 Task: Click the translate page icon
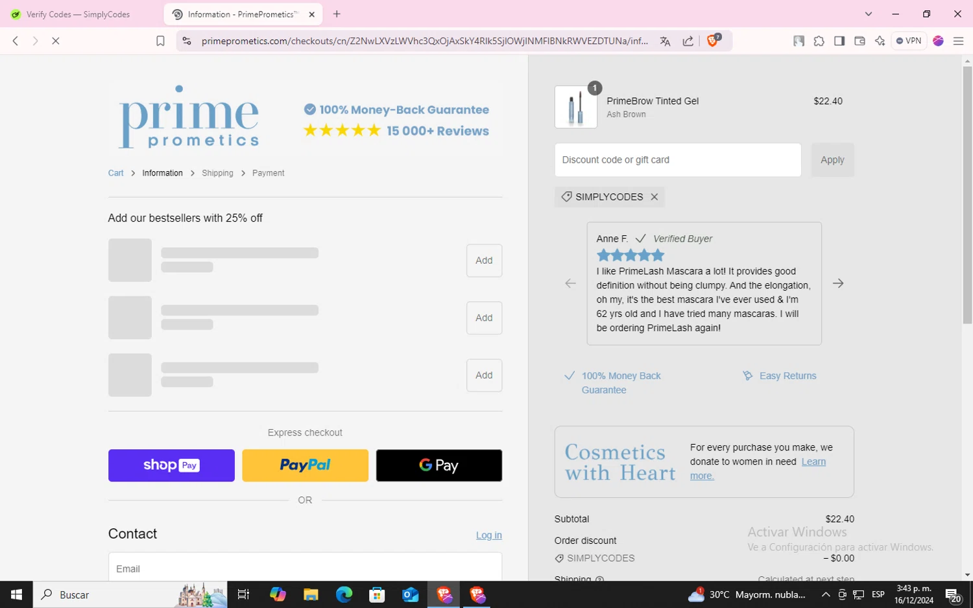665,41
